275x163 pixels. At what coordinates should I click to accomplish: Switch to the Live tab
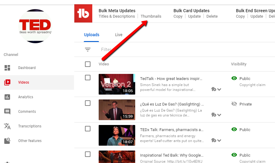click(119, 35)
